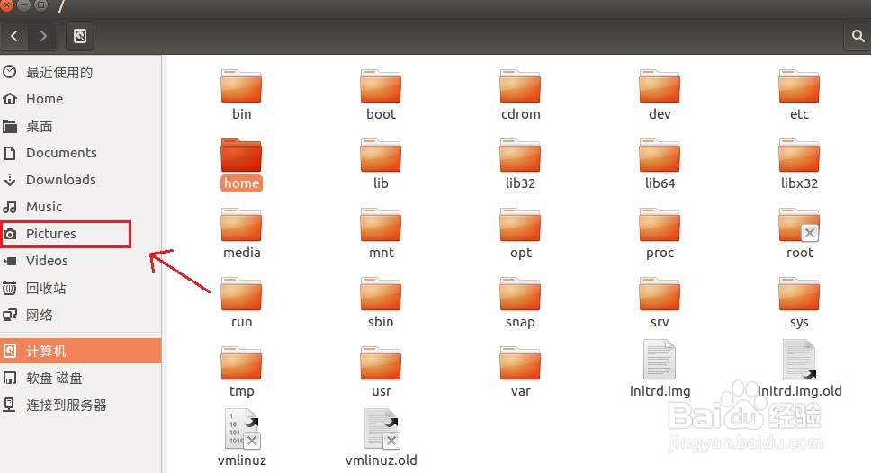Open 桌面 in the sidebar
The width and height of the screenshot is (871, 473).
pyautogui.click(x=81, y=127)
